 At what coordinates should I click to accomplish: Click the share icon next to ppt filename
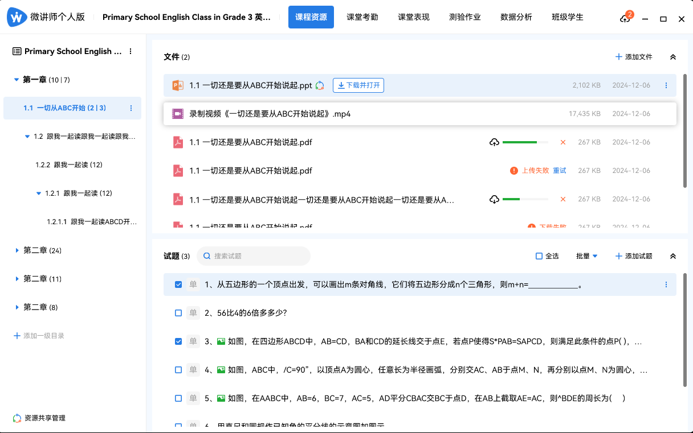320,85
